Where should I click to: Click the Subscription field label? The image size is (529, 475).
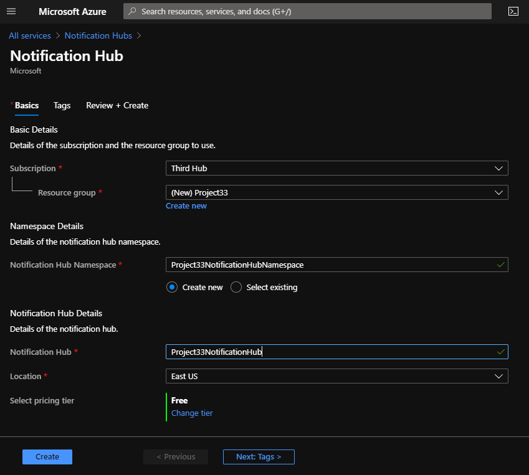tap(33, 168)
